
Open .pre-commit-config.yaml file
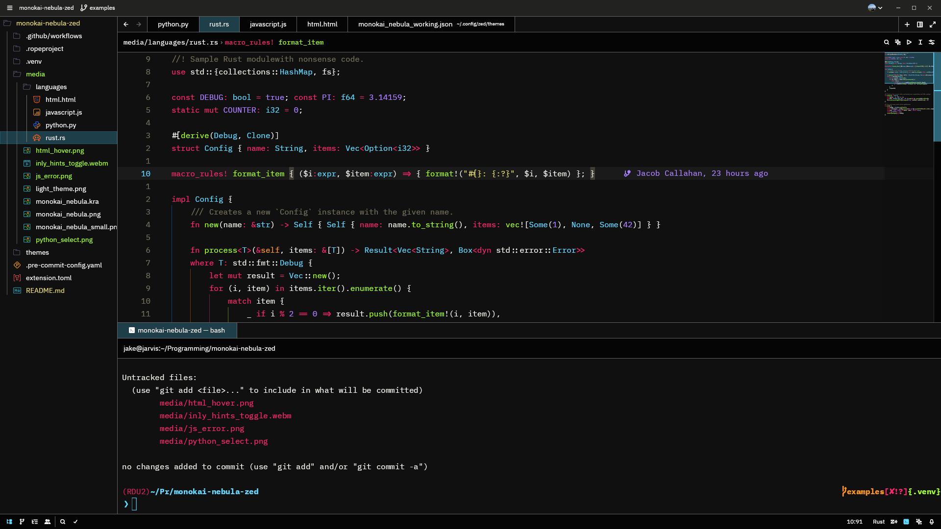click(59, 265)
